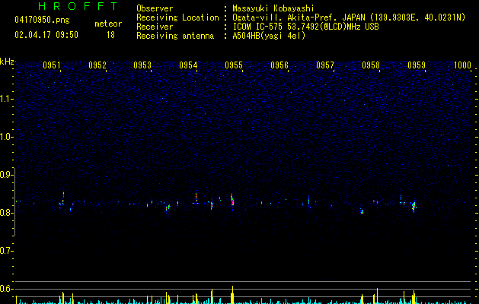The image size is (479, 304).
Task: Click the 1.0 kHz axis label
Action: click(x=7, y=137)
